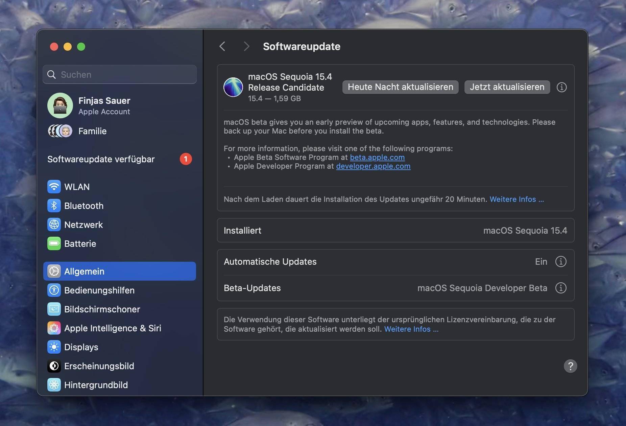Click the green fullscreen button
Image resolution: width=626 pixels, height=426 pixels.
(81, 47)
